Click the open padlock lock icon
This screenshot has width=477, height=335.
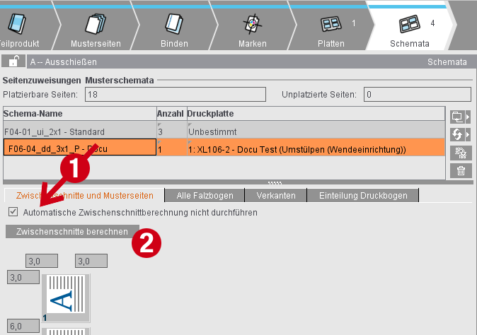tap(13, 61)
